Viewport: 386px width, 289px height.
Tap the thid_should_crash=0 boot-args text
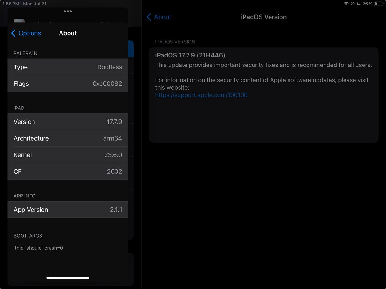point(39,248)
